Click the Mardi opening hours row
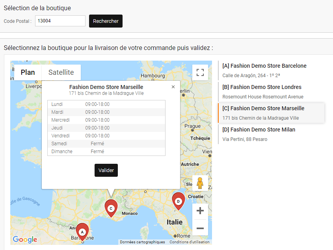The width and height of the screenshot is (333, 250). pyautogui.click(x=106, y=112)
